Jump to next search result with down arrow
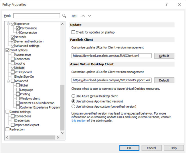186x153 pixels. point(90,16)
